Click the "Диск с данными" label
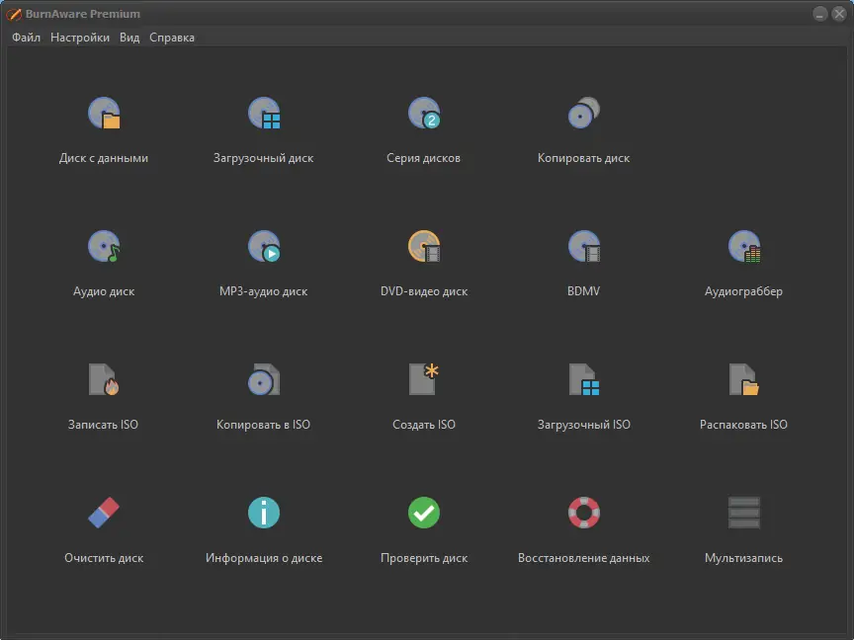The width and height of the screenshot is (854, 640). tap(104, 158)
